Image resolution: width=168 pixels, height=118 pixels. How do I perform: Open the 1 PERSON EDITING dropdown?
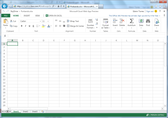tap(156, 115)
